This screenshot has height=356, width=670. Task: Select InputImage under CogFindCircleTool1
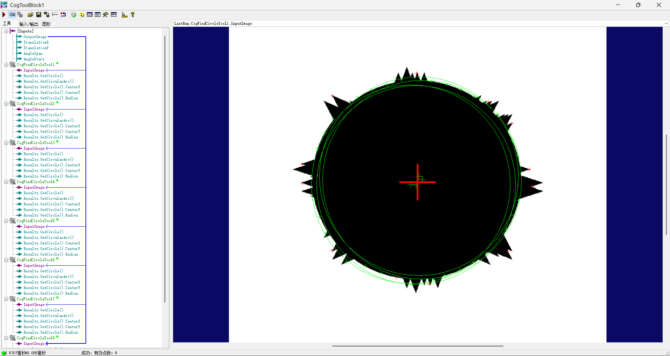pyautogui.click(x=34, y=70)
